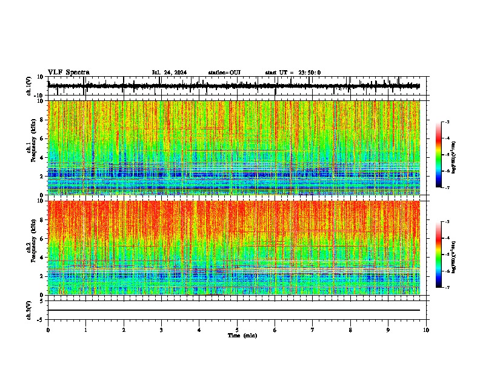Click time axis tick label "9"
This screenshot has width=480, height=370.
click(x=388, y=330)
